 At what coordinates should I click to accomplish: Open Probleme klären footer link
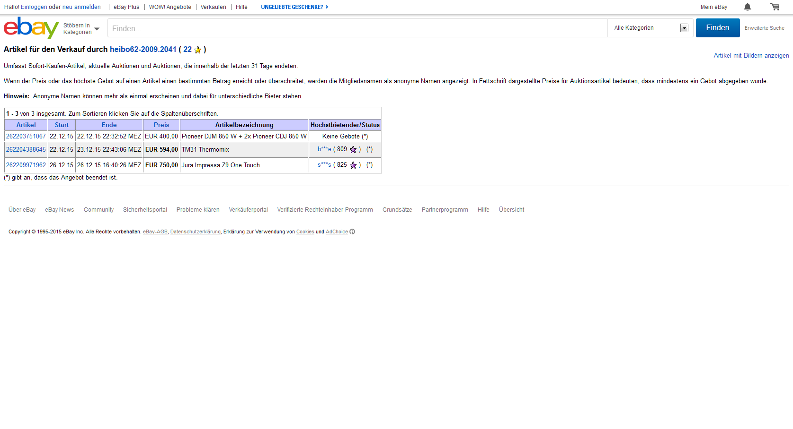tap(198, 210)
